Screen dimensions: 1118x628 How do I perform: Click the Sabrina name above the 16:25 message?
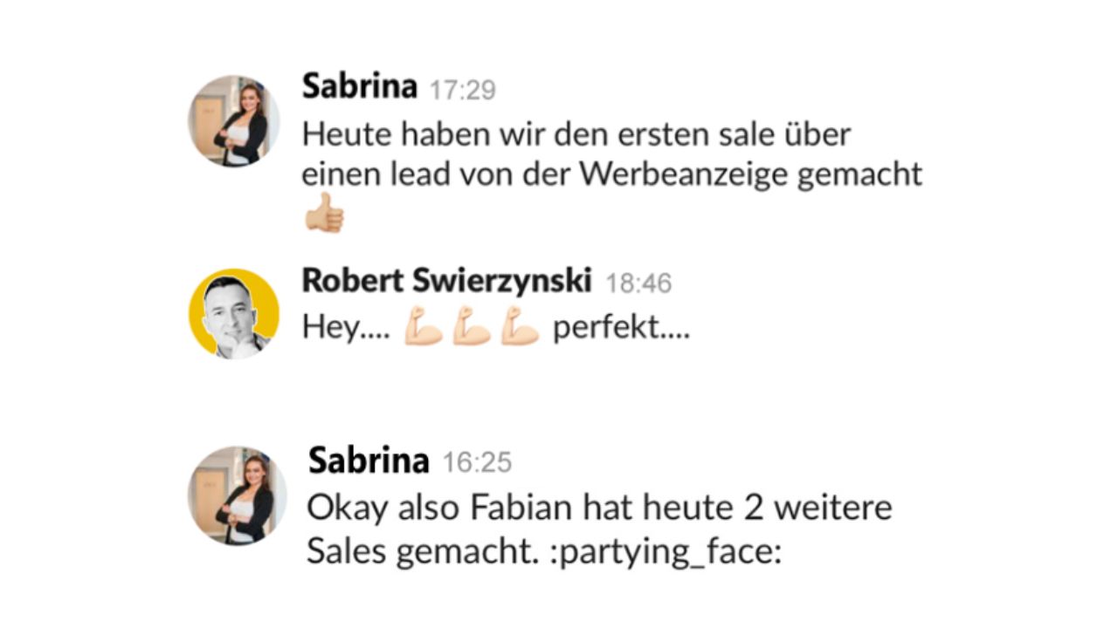click(369, 461)
